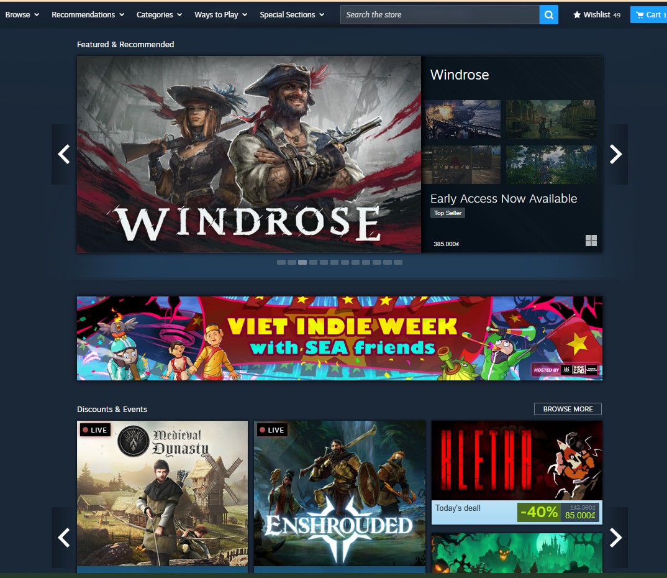Click the LIVE badge on Enshrouded
This screenshot has height=578, width=667.
pos(272,430)
